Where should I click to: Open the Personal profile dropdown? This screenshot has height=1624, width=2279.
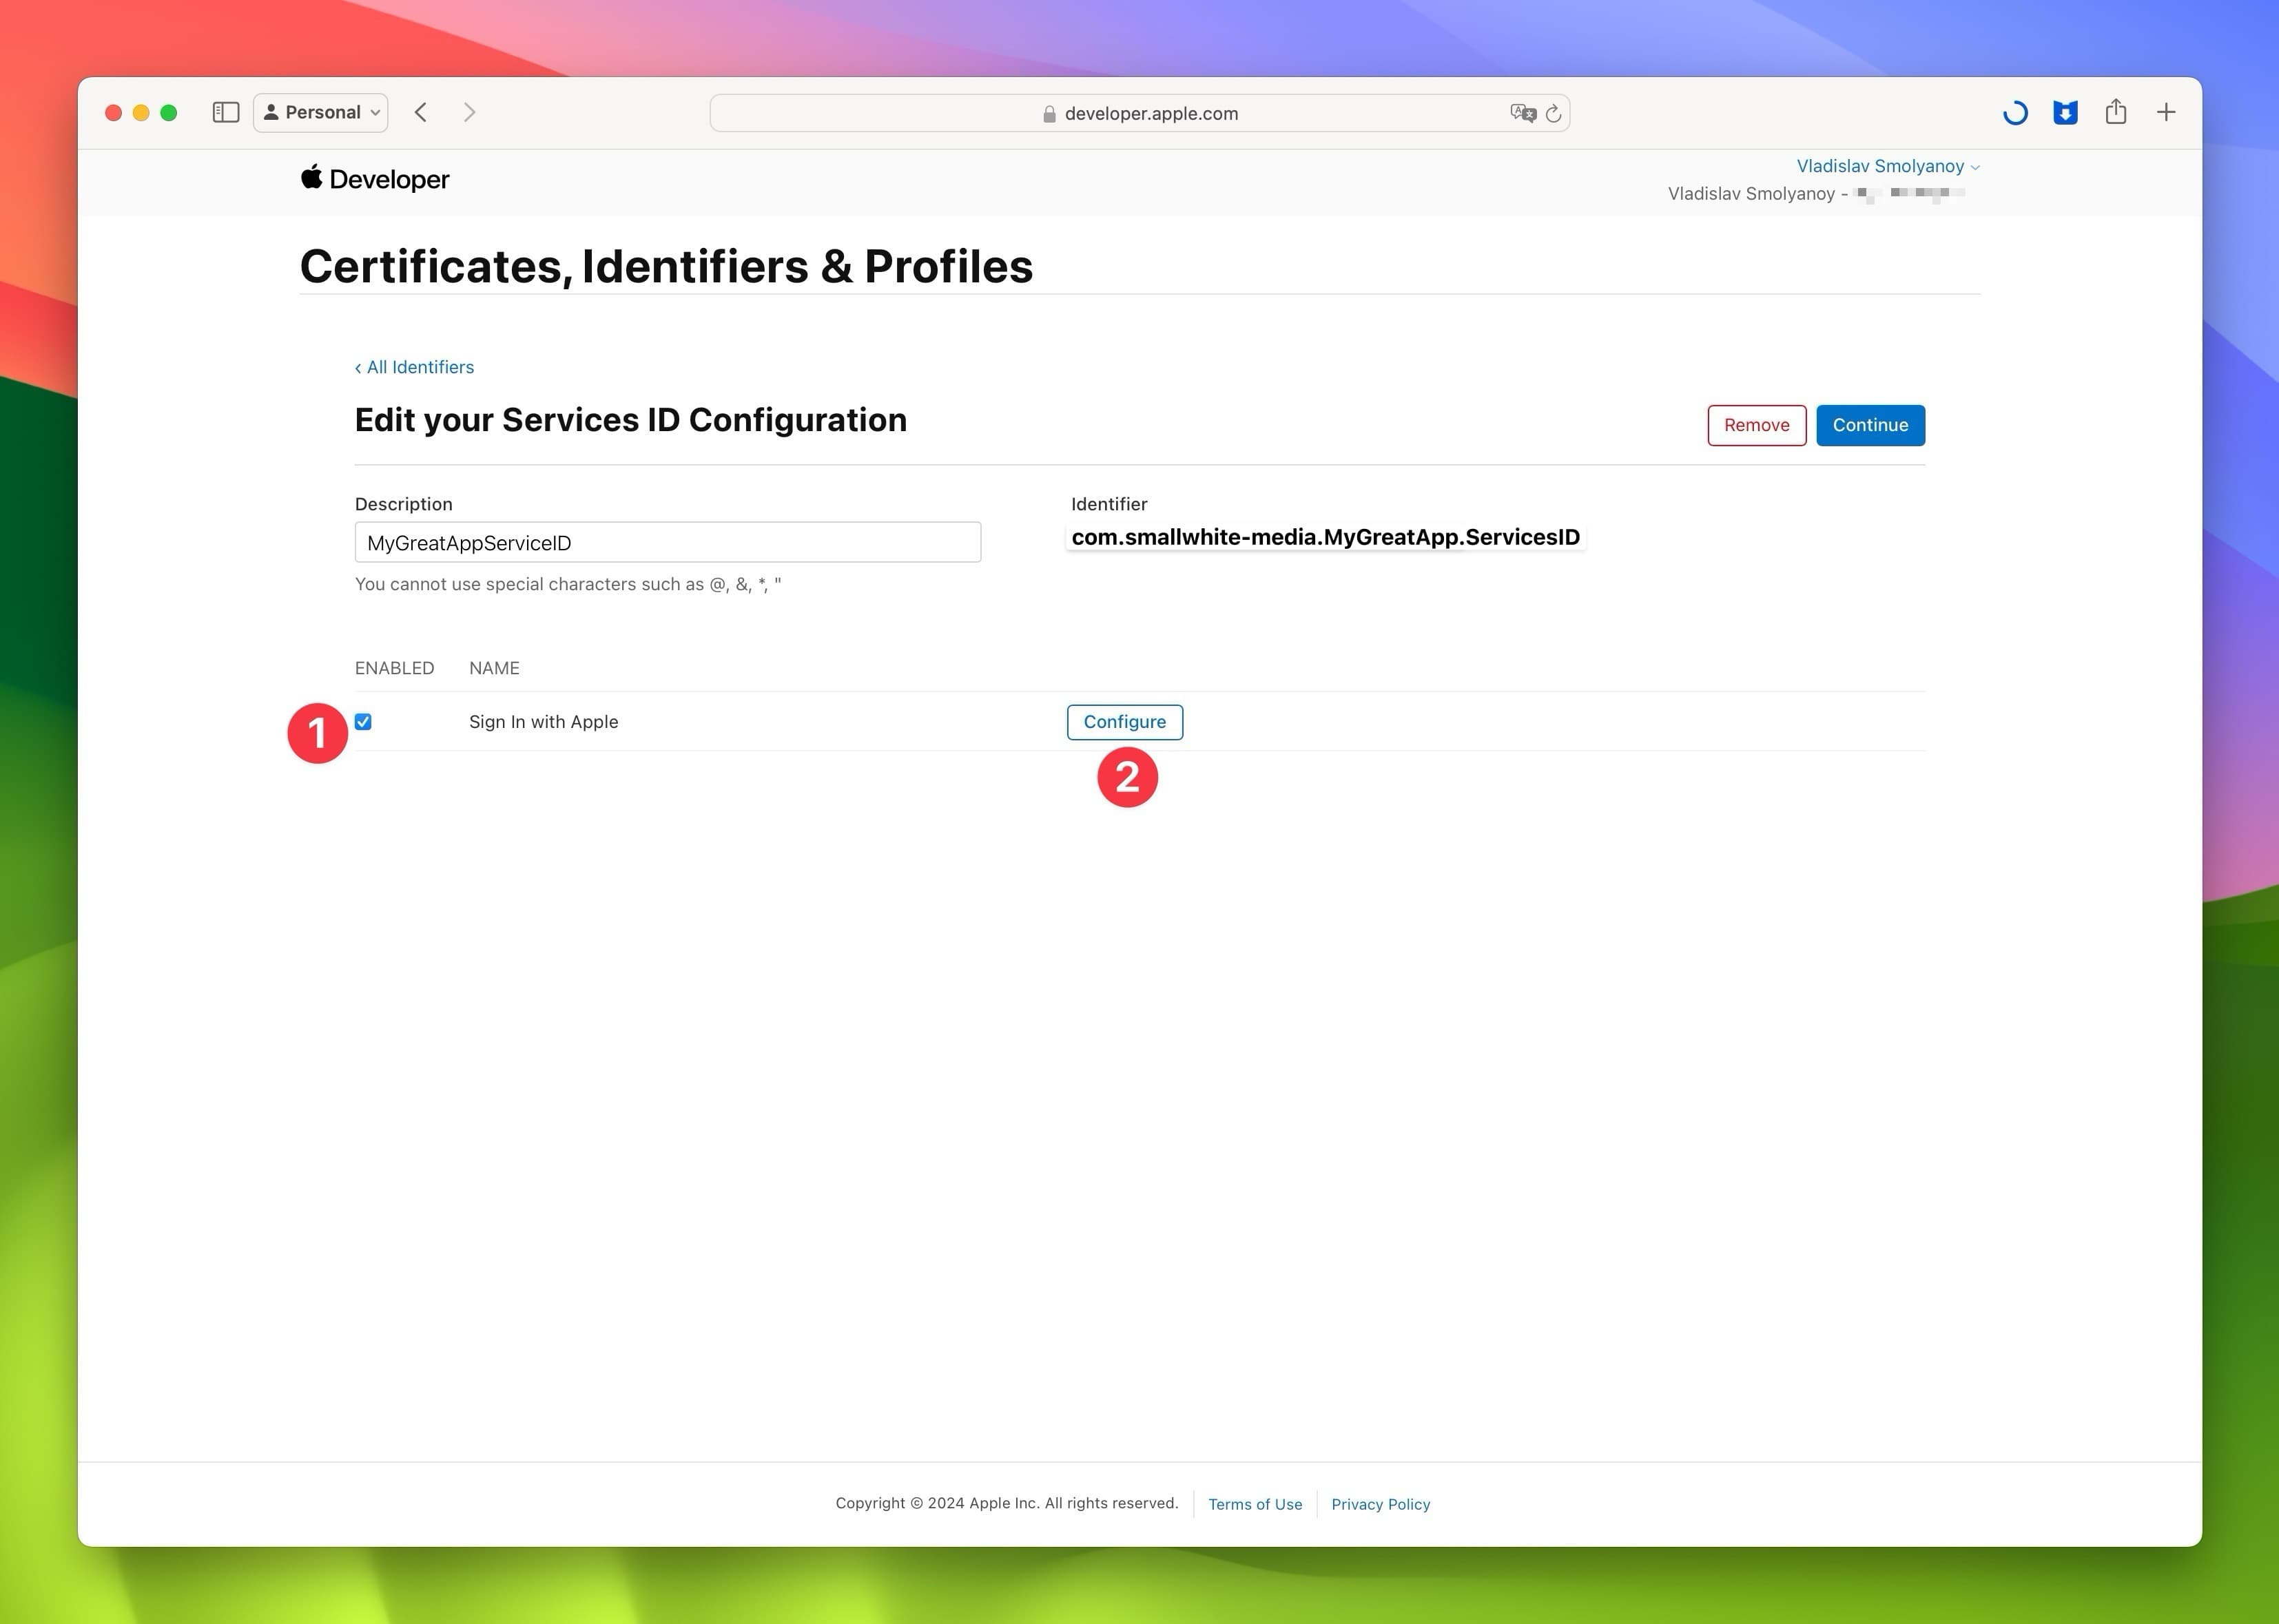(321, 113)
